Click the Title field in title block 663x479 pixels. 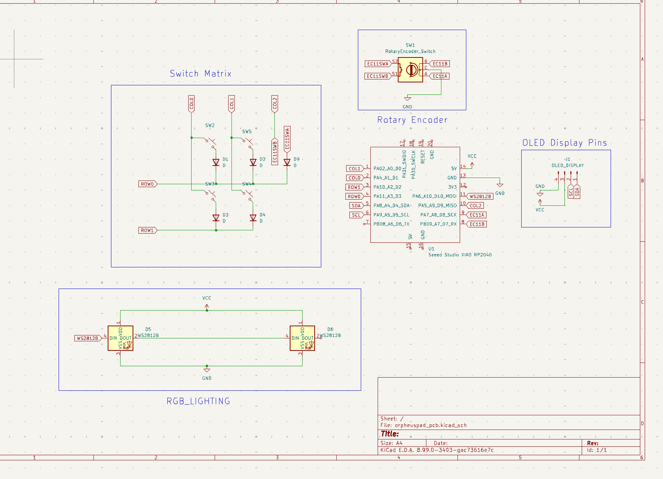(390, 434)
